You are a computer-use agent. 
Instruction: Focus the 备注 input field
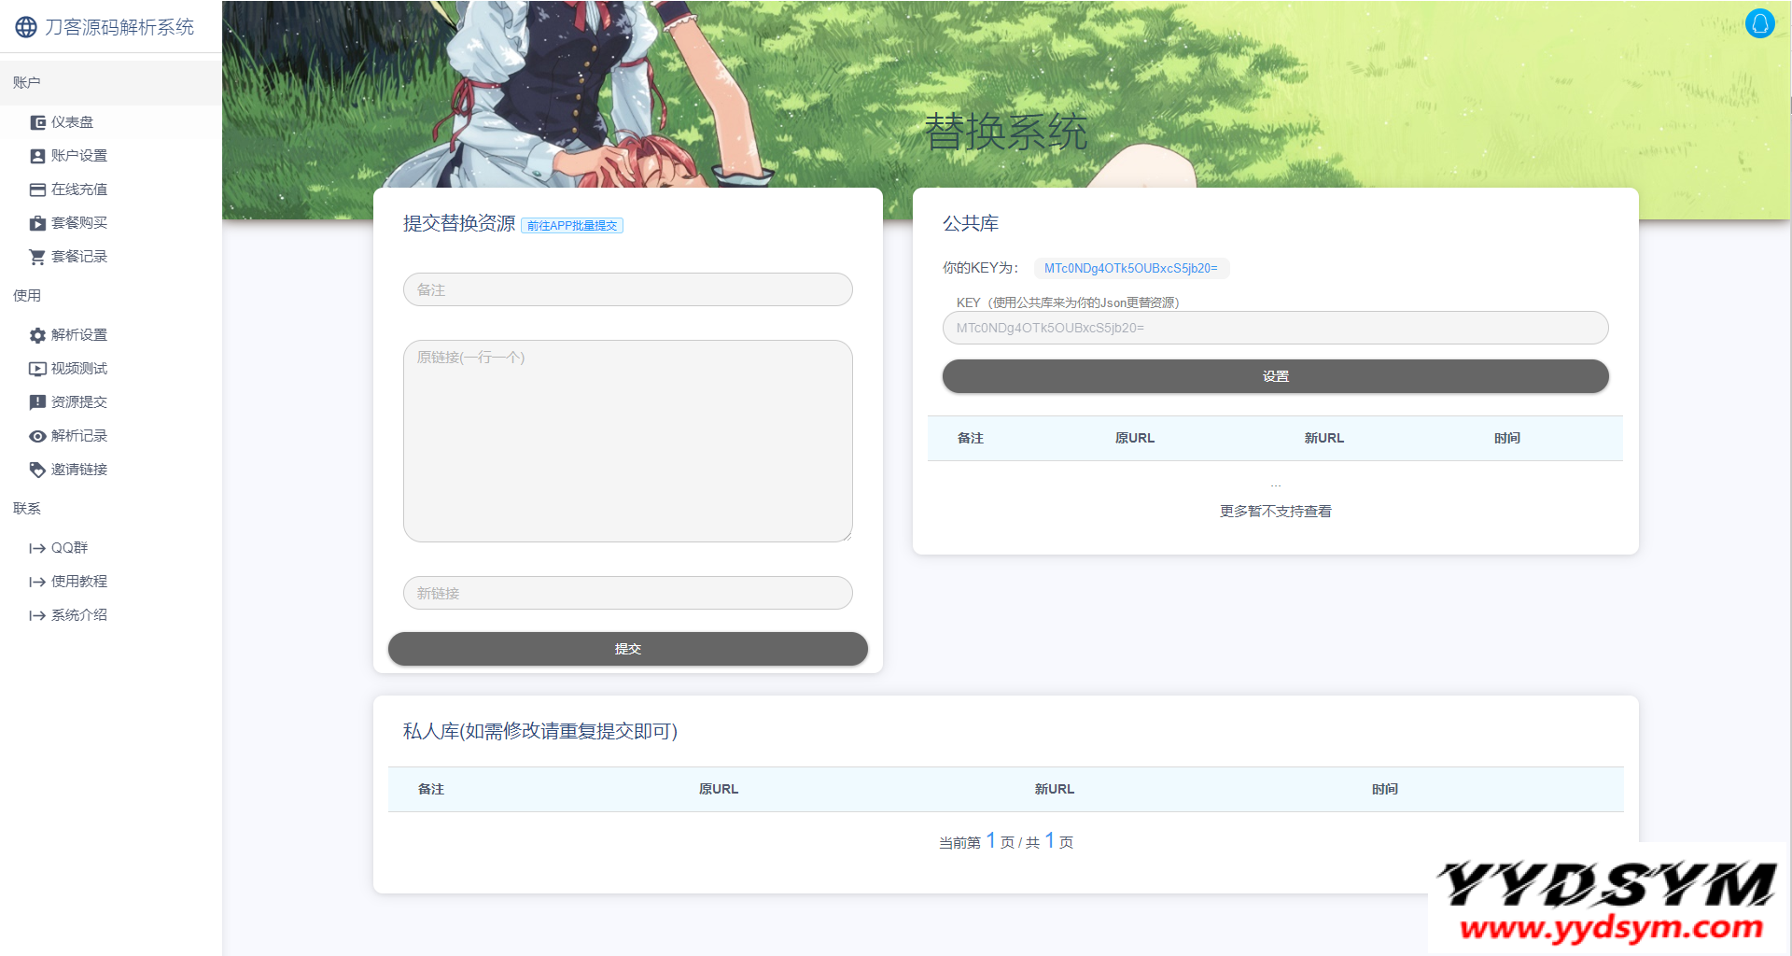click(x=628, y=289)
